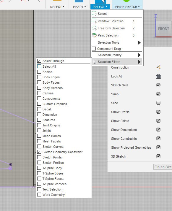Click the Look At icon
The height and width of the screenshot is (211, 172).
pyautogui.click(x=158, y=76)
